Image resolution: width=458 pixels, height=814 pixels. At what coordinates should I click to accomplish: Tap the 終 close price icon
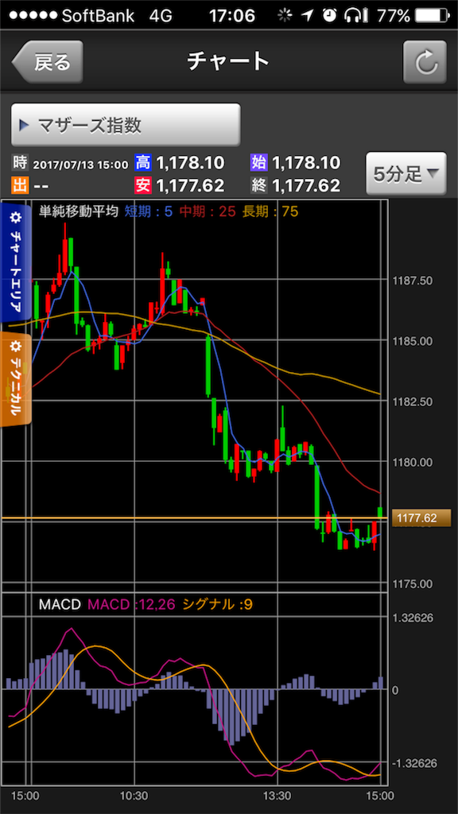pos(258,184)
